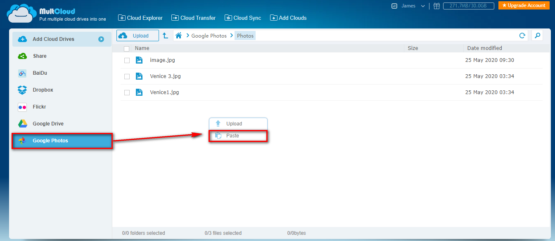
Task: Click the Upload toolbar button
Action: [x=138, y=35]
